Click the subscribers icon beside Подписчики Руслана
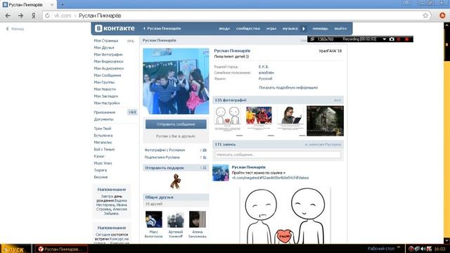Viewport: 450px width, 253px height. point(205,157)
